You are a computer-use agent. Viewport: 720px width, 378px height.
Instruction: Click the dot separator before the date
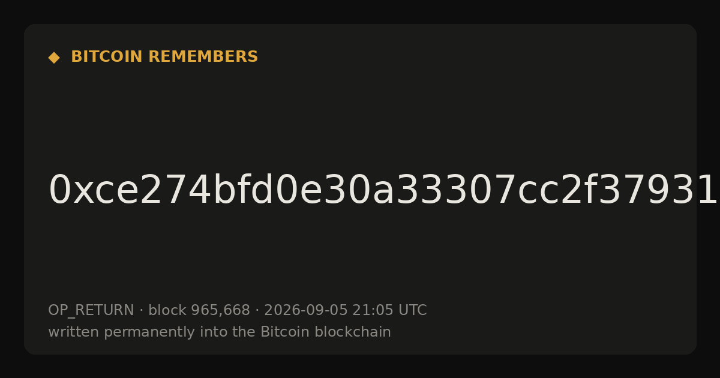coord(257,311)
